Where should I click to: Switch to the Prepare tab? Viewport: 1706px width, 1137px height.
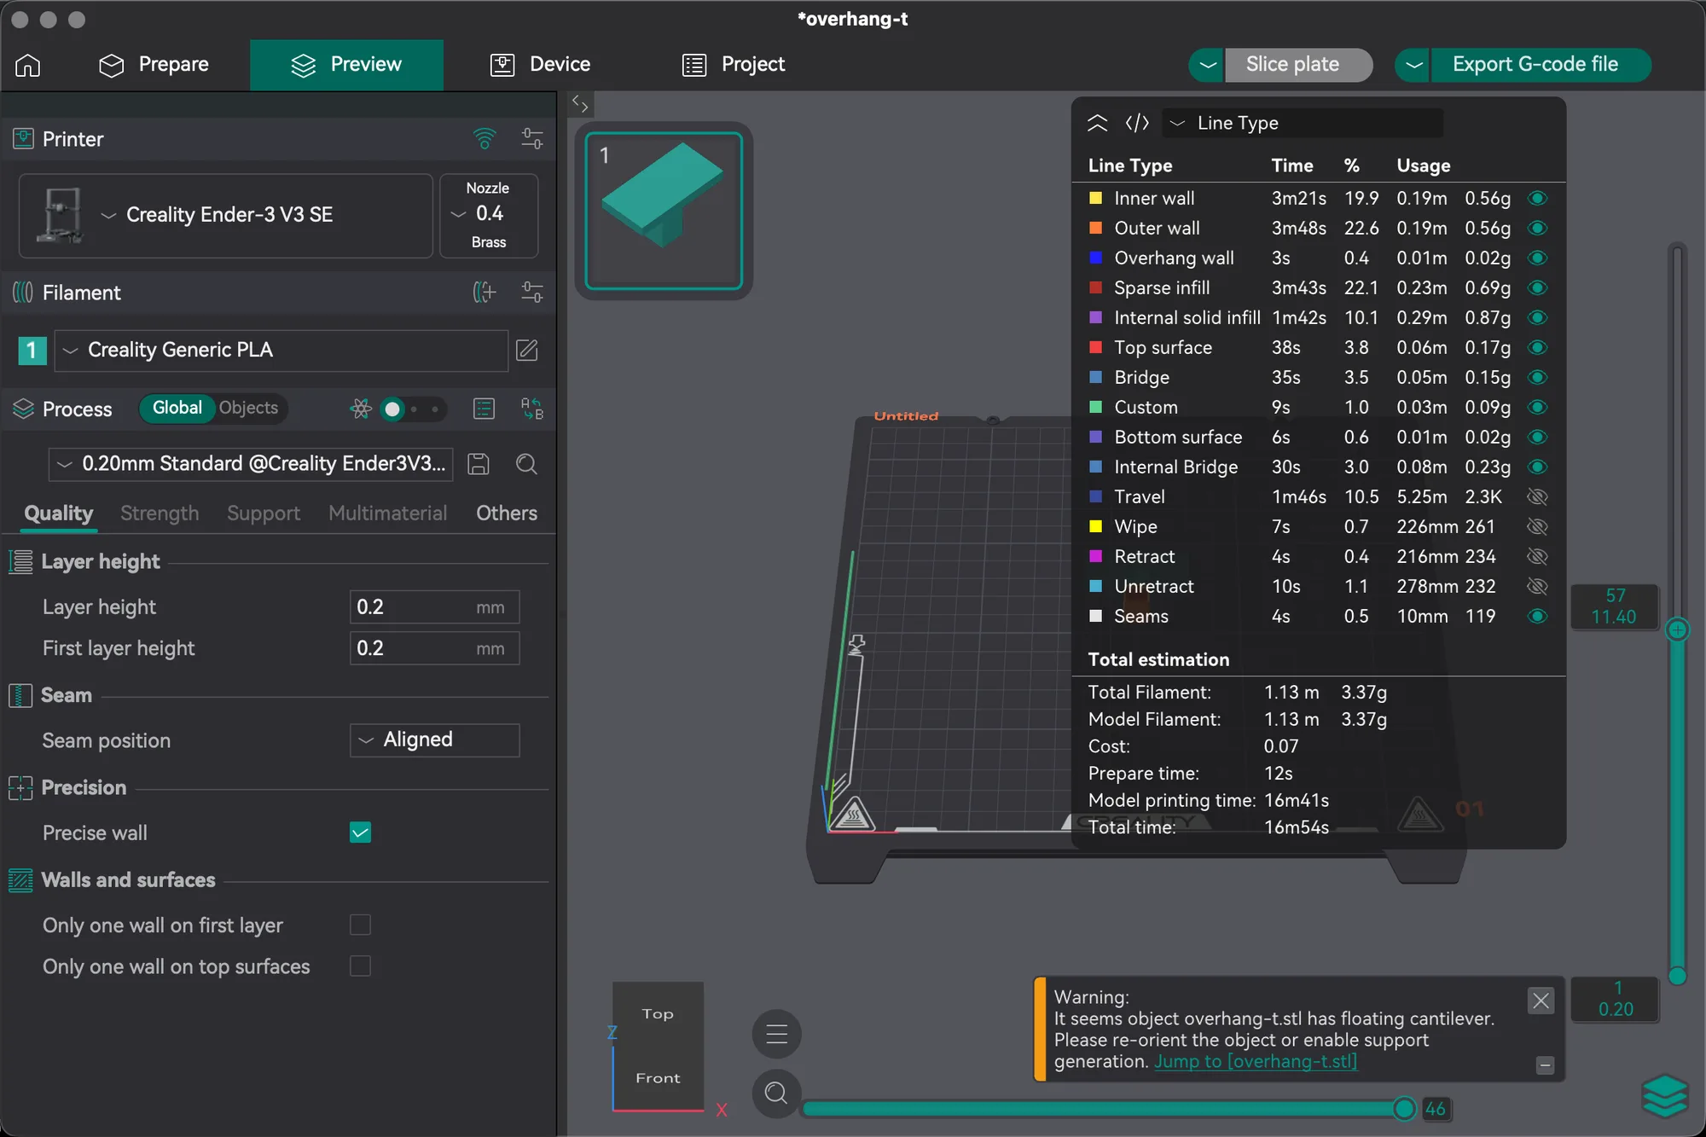click(154, 65)
